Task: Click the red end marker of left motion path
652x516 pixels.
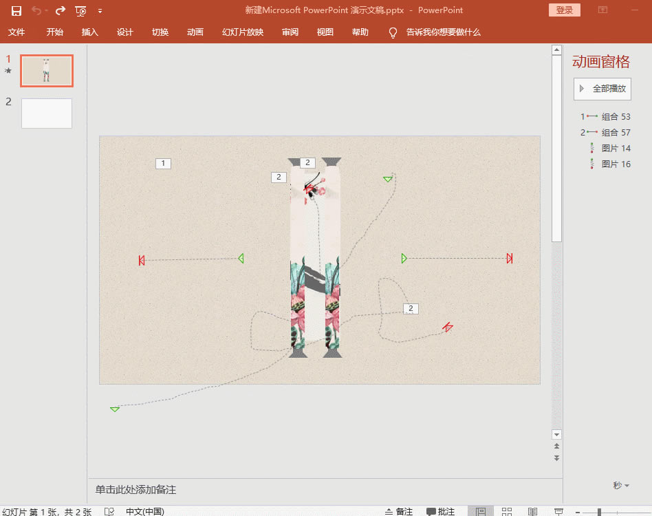Action: (x=142, y=260)
